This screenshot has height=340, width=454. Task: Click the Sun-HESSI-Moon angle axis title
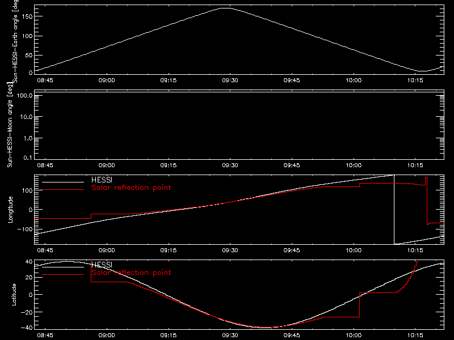10,125
